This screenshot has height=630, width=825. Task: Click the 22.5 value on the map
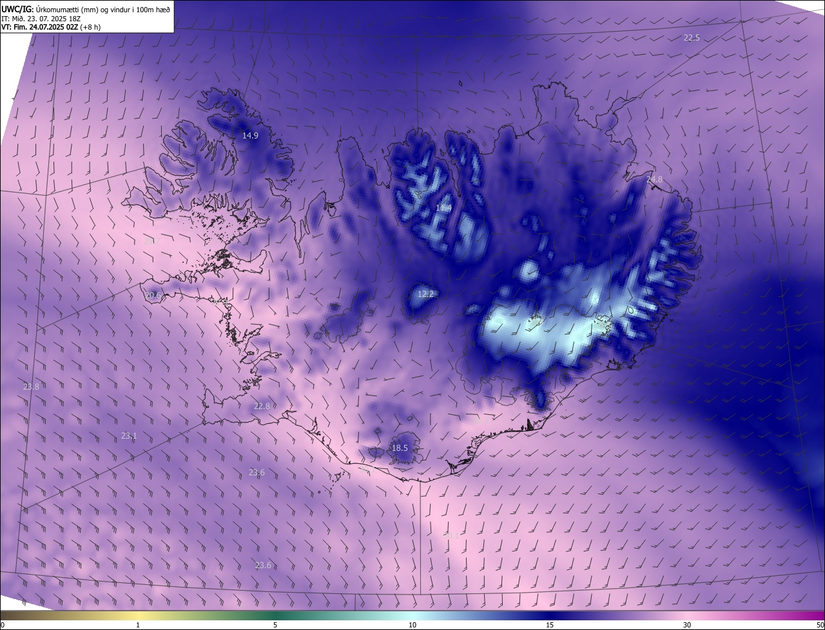(692, 38)
